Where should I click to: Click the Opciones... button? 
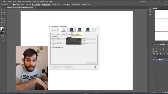pyautogui.click(x=67, y=67)
